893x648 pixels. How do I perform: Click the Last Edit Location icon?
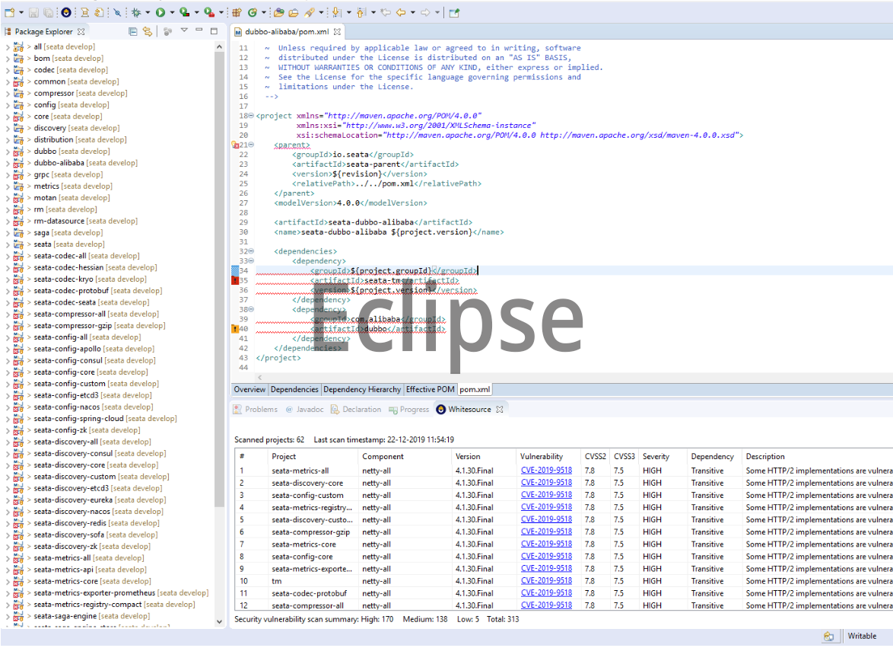coord(386,12)
